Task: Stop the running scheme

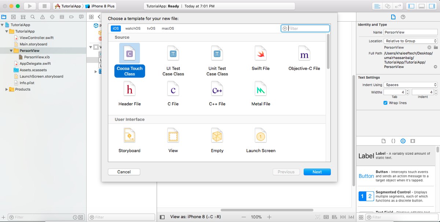Action: [44, 6]
